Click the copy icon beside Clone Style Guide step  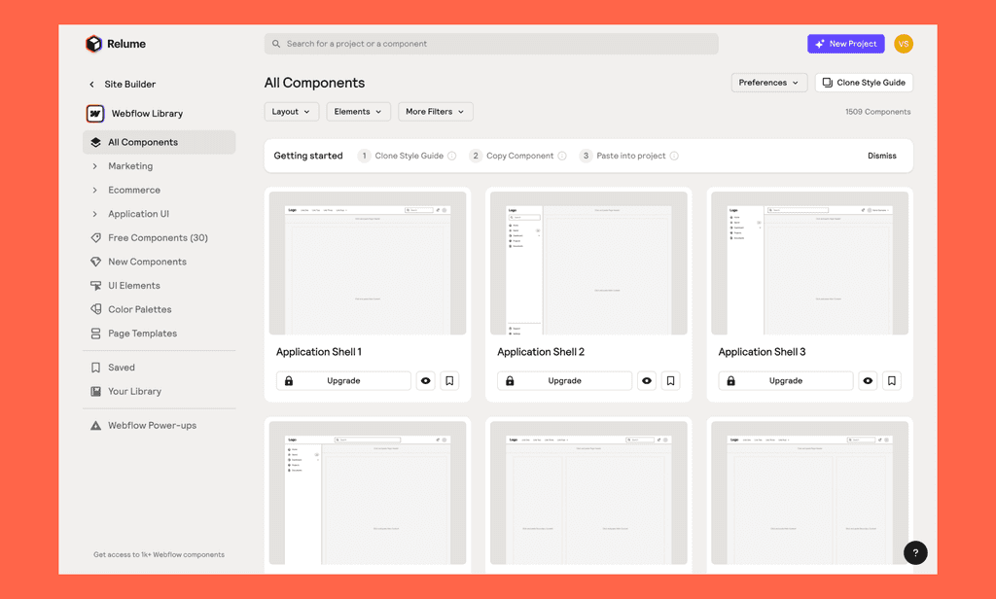(453, 156)
